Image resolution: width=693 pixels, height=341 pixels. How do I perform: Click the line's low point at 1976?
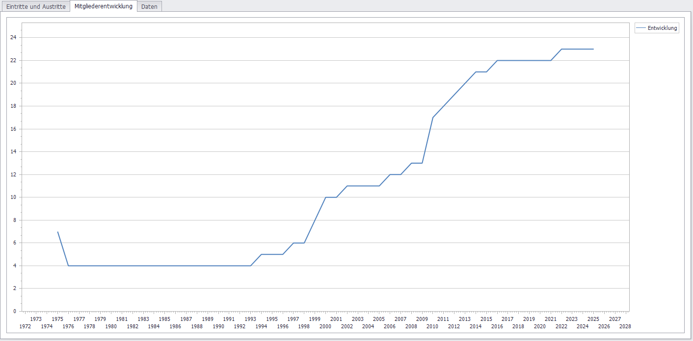coord(68,266)
